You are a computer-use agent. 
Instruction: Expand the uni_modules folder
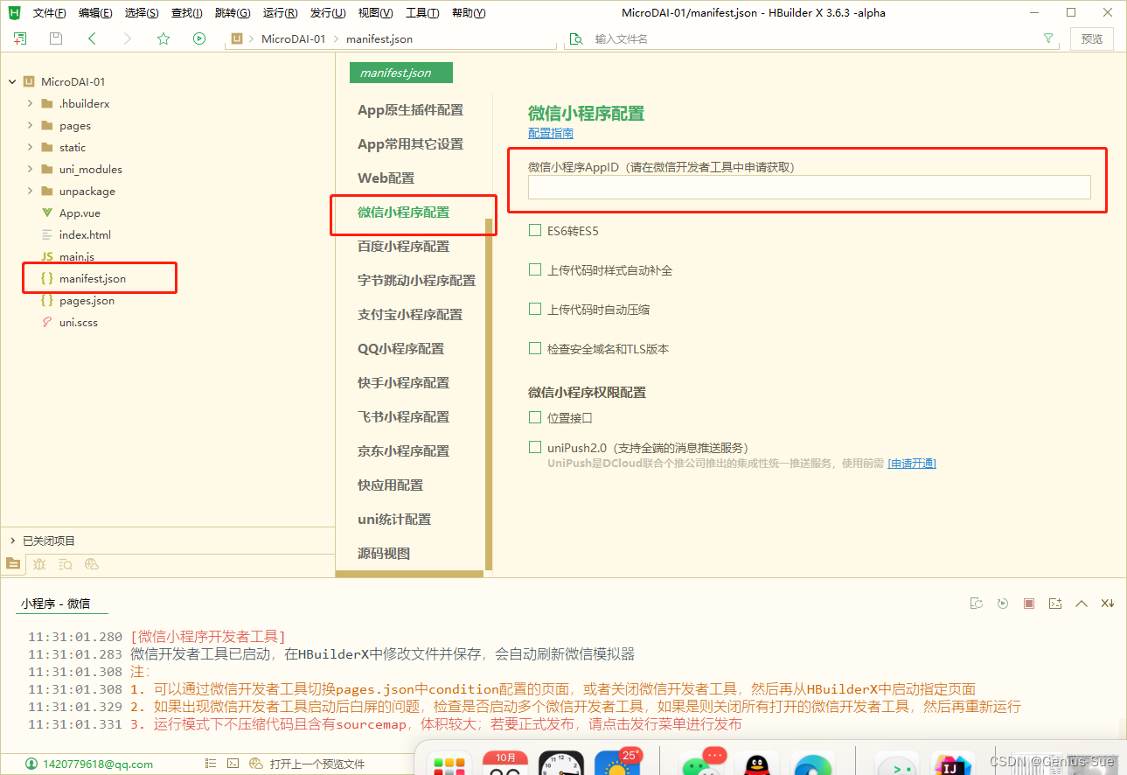(x=30, y=169)
